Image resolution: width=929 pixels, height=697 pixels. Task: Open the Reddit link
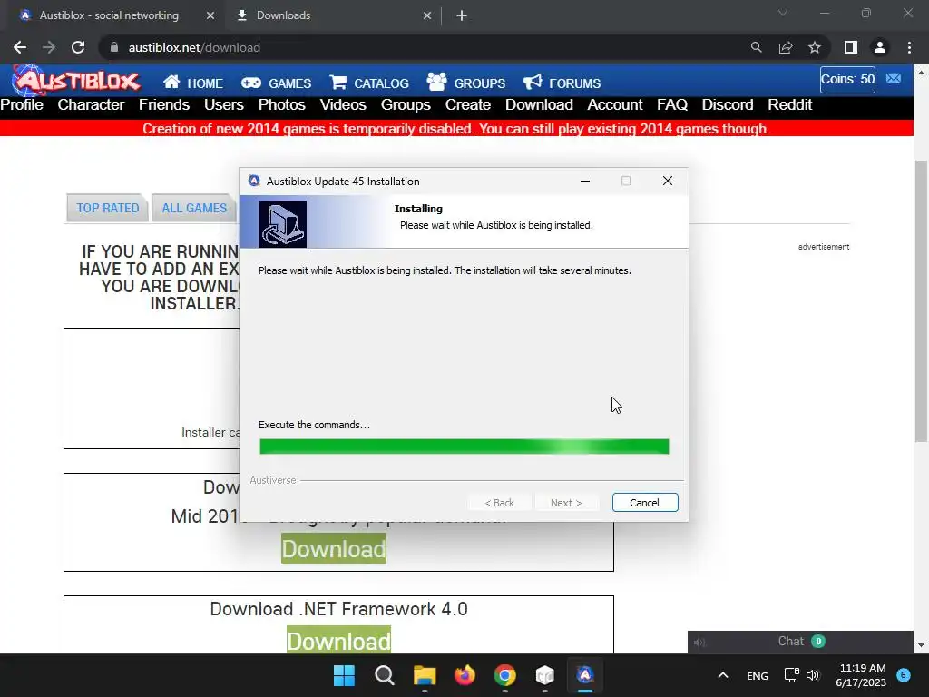[x=790, y=105]
